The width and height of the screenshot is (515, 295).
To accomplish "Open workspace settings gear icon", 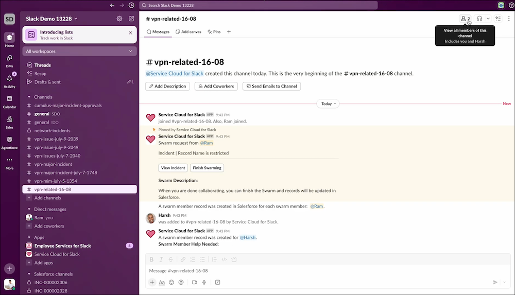I will coord(119,19).
